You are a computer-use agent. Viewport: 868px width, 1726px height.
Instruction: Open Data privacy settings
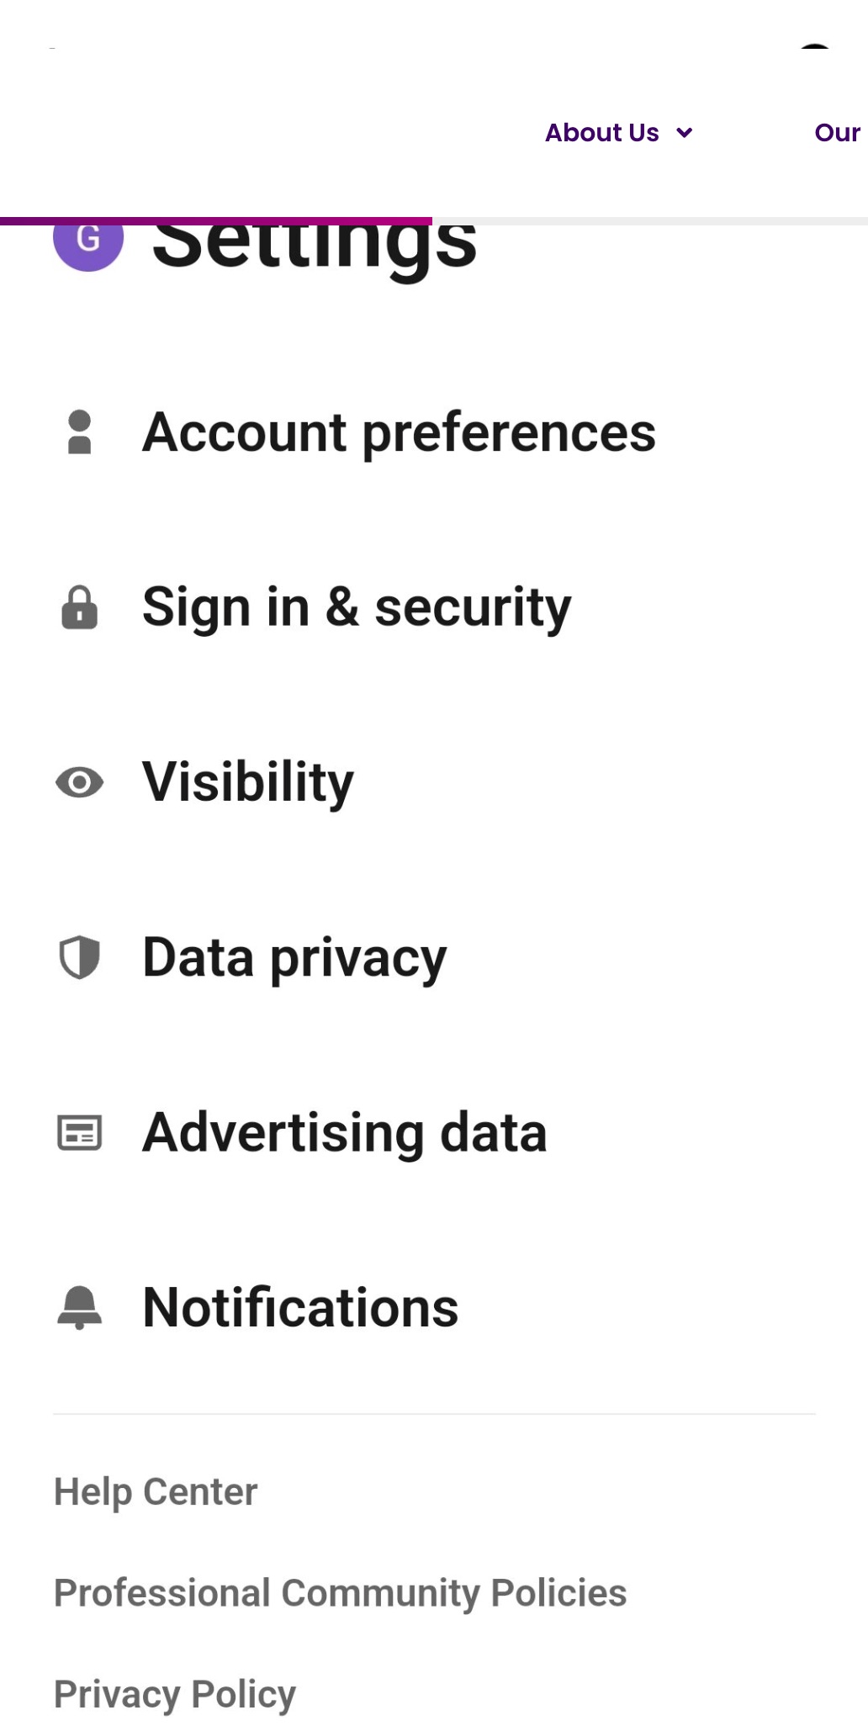coord(294,957)
